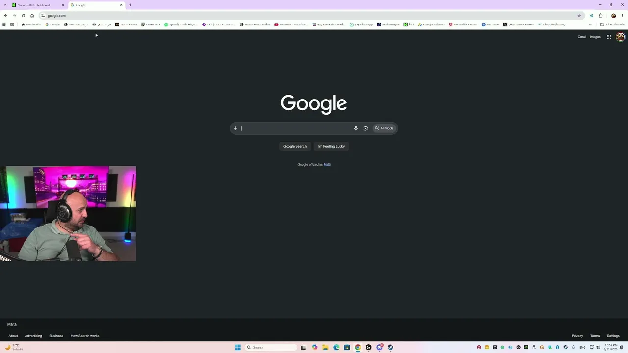Viewport: 628px width, 353px height.
Task: Open the Shopping history bookmark
Action: point(551,25)
